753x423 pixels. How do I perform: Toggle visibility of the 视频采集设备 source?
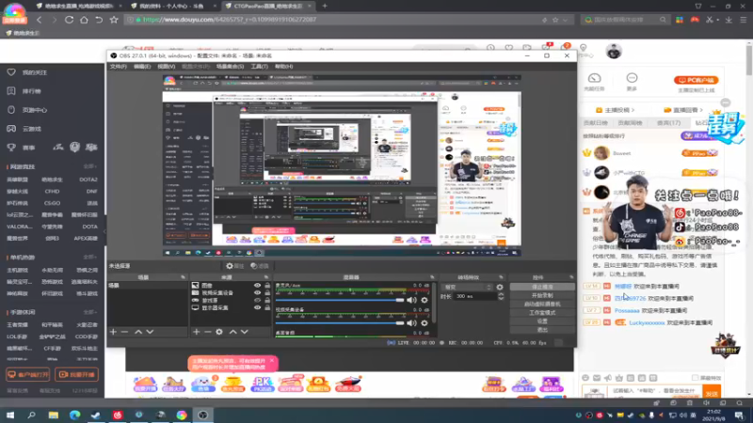[257, 292]
